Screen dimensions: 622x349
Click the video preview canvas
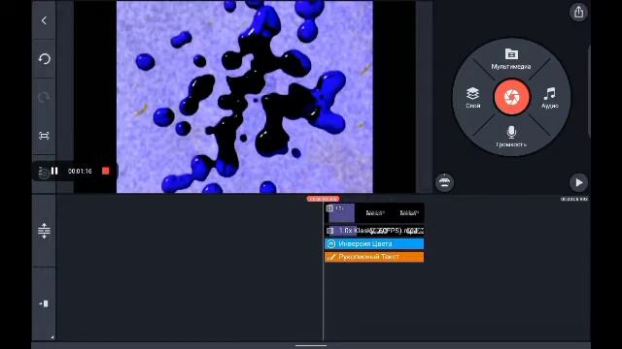(x=245, y=97)
